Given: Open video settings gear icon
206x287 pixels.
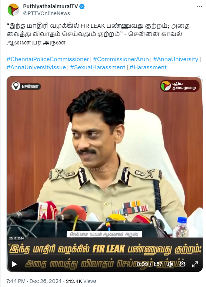Looking at the screenshot, I should click(x=182, y=264).
